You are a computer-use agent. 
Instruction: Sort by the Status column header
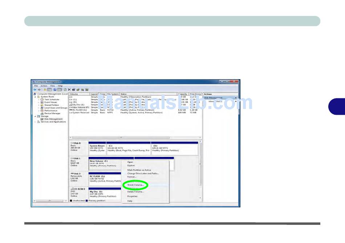148,94
